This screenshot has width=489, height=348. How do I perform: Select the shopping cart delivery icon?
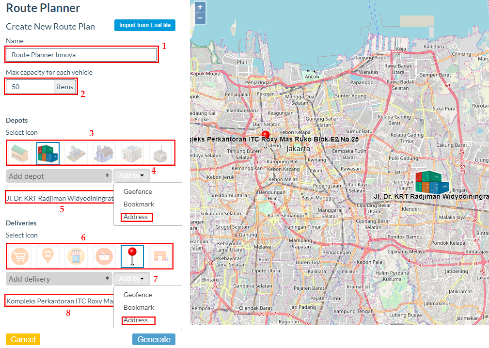tap(20, 257)
